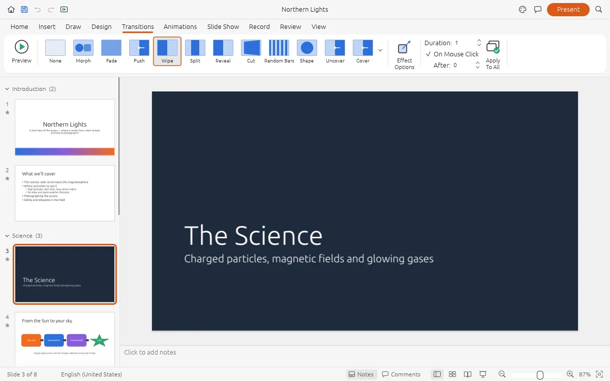Screen dimensions: 610x381
Task: Switch to the Draw tab
Action: (73, 26)
